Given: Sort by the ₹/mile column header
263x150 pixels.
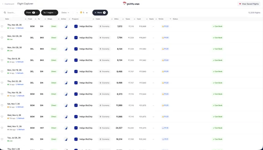Looking at the screenshot, I should (x=161, y=19).
